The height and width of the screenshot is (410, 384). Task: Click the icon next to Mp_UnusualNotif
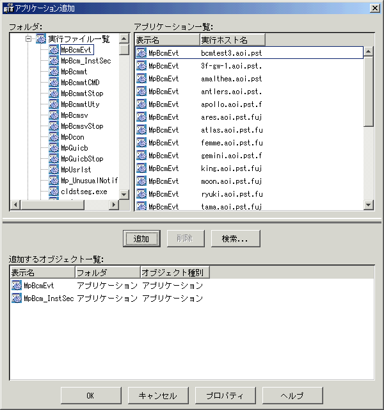click(x=54, y=181)
